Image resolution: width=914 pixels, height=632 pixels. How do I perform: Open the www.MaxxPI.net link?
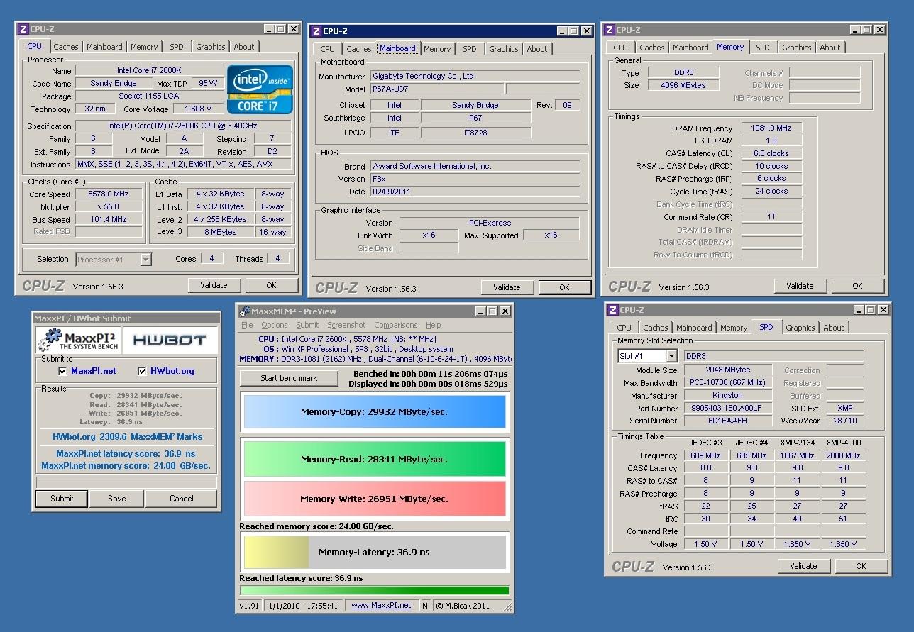(x=381, y=605)
